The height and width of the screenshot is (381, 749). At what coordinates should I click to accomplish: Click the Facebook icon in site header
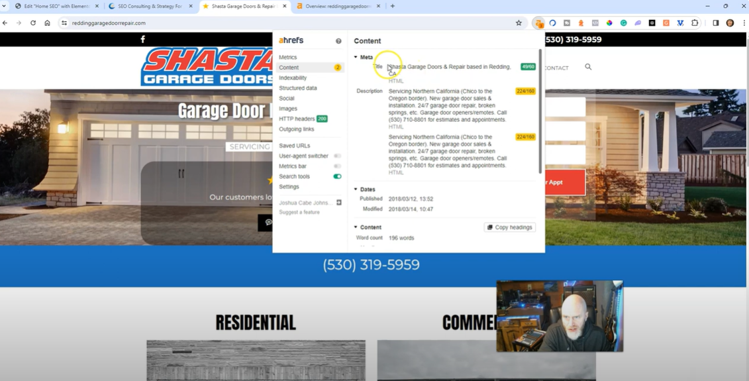142,39
